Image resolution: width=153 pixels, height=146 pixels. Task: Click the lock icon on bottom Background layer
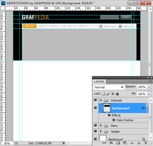(x=143, y=139)
